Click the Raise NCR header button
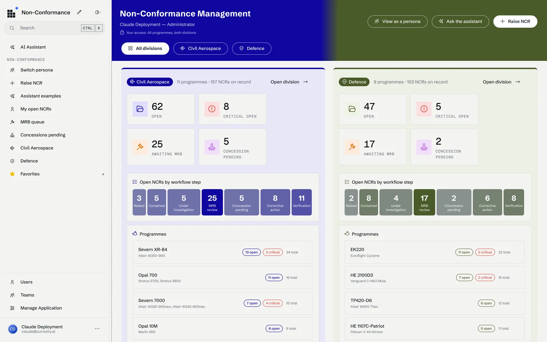 515,22
